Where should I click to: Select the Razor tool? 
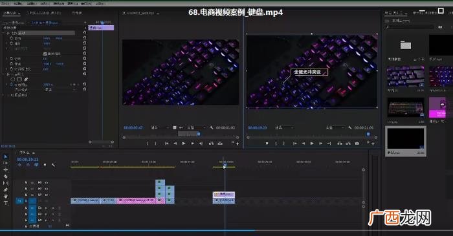pyautogui.click(x=5, y=177)
